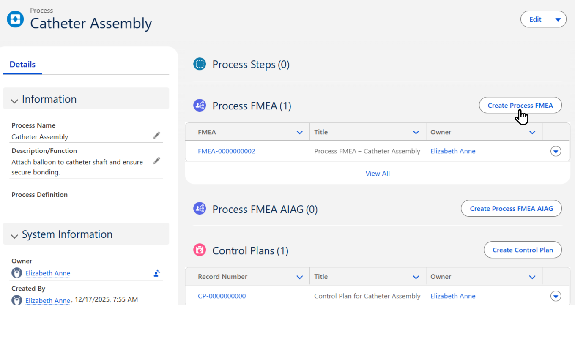
Task: Open the row actions for FMEA-0000000002
Action: (556, 151)
